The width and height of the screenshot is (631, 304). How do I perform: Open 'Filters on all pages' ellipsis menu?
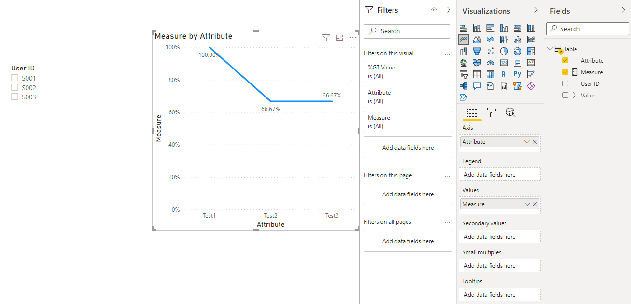pos(448,222)
